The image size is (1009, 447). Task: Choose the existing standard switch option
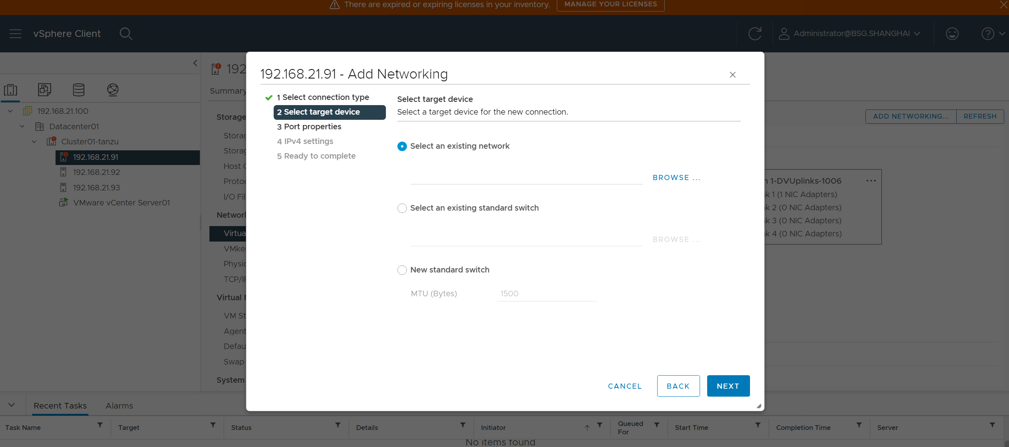click(402, 208)
